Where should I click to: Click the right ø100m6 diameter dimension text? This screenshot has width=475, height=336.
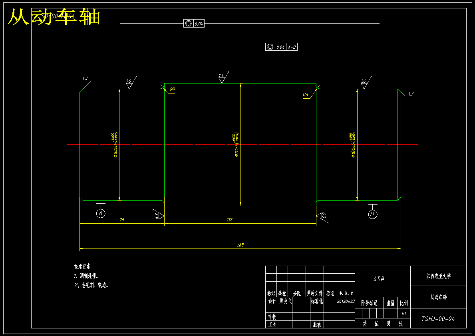coord(352,145)
